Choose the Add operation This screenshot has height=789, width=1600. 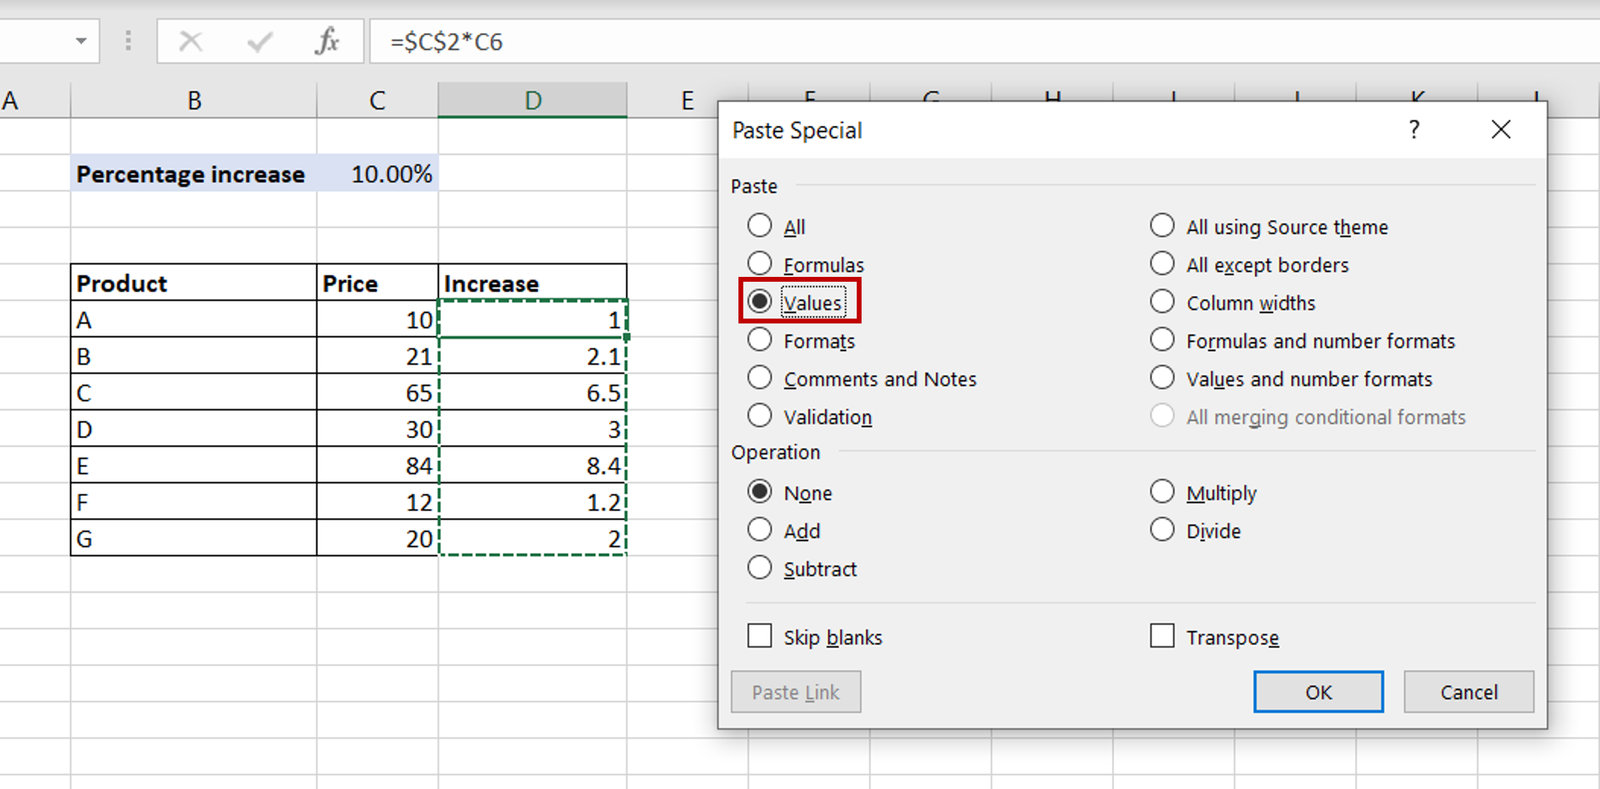[760, 530]
